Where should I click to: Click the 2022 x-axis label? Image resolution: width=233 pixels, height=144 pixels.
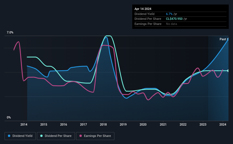click(x=183, y=124)
